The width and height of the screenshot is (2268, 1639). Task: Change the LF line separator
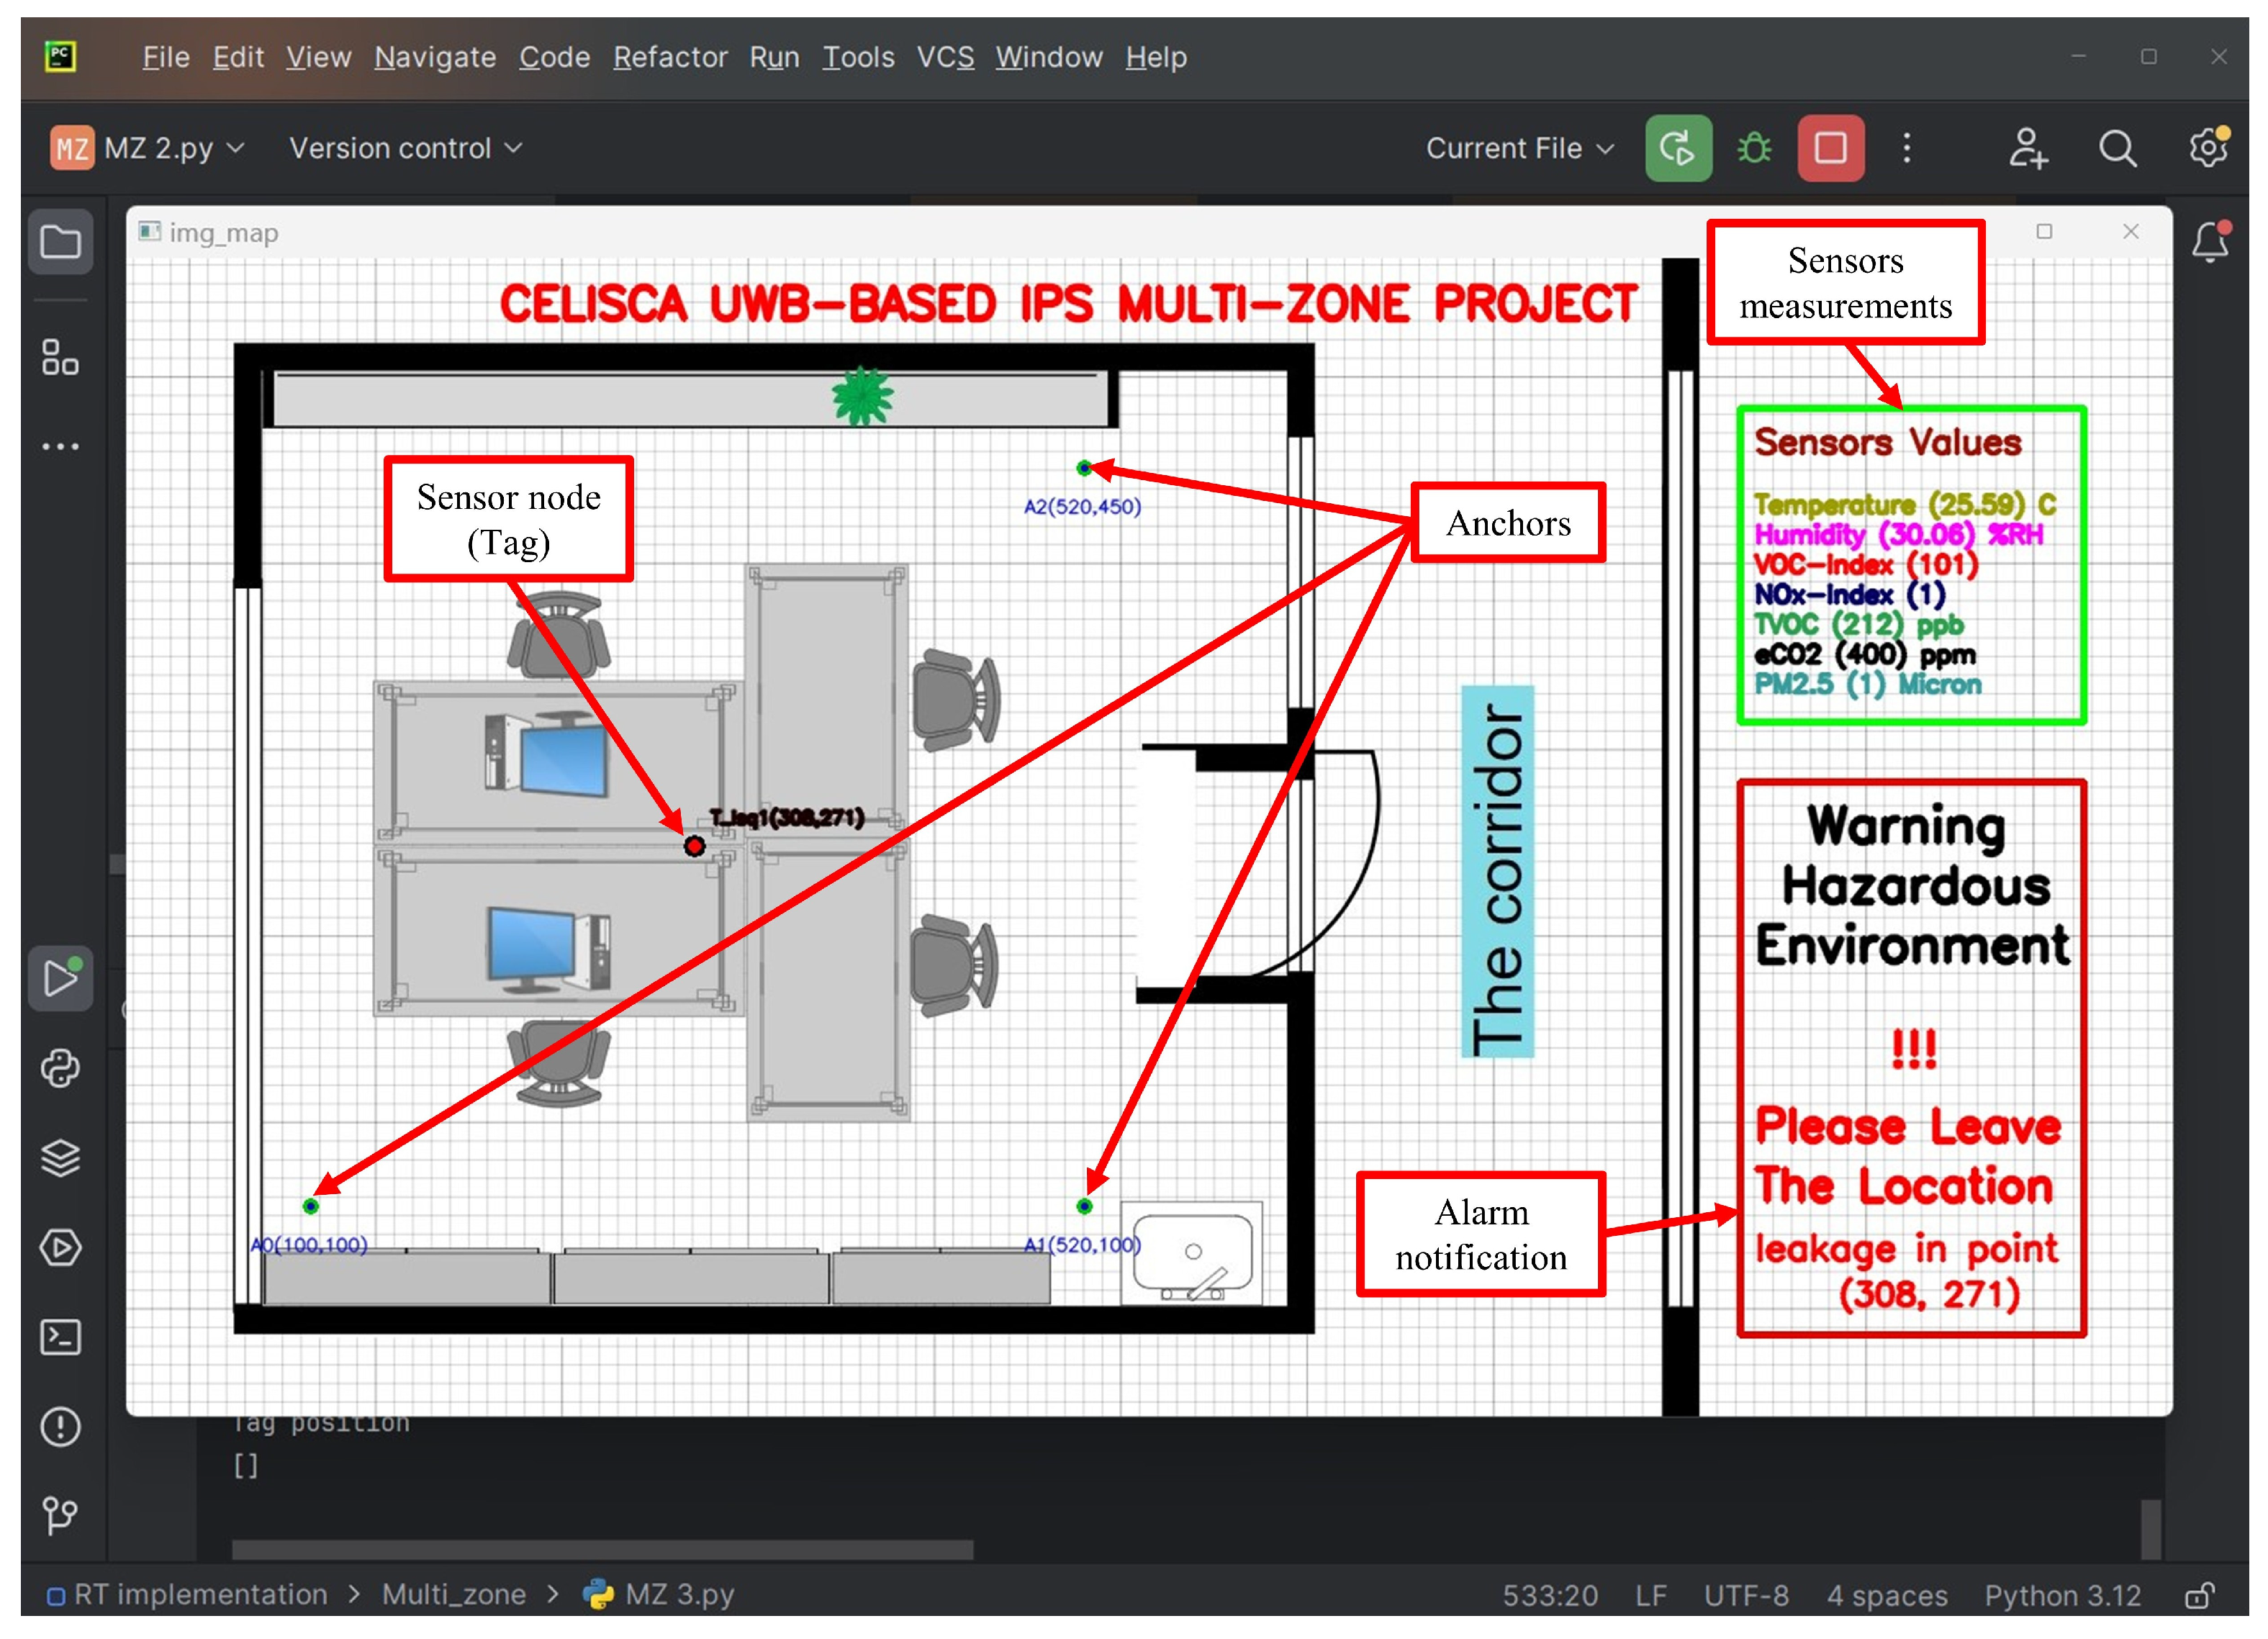1651,1595
